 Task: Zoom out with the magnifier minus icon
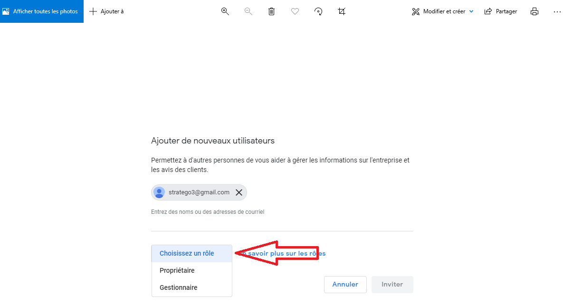(248, 11)
